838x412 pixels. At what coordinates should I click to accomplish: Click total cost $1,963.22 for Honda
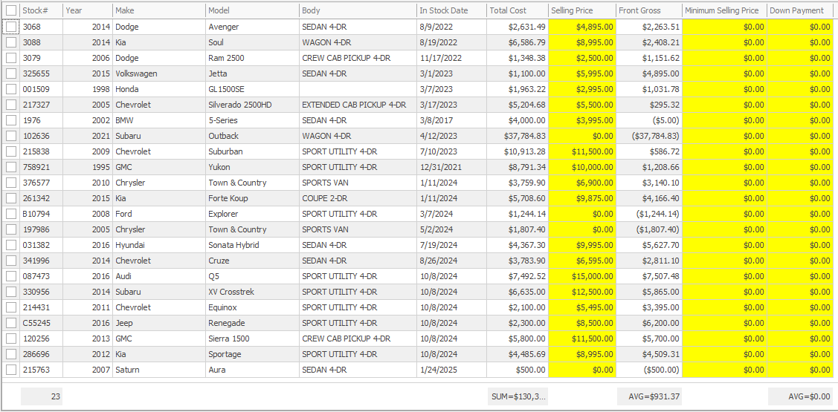click(x=518, y=89)
